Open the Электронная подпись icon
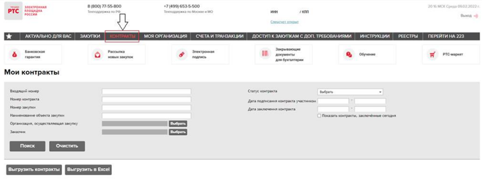This screenshot has height=181, width=482. pos(181,54)
